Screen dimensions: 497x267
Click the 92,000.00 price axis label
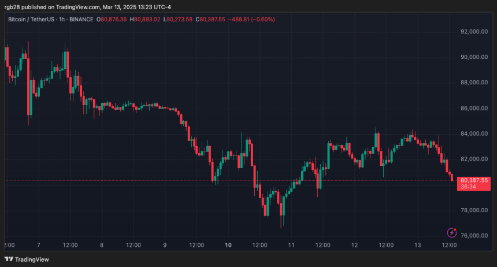pos(474,32)
